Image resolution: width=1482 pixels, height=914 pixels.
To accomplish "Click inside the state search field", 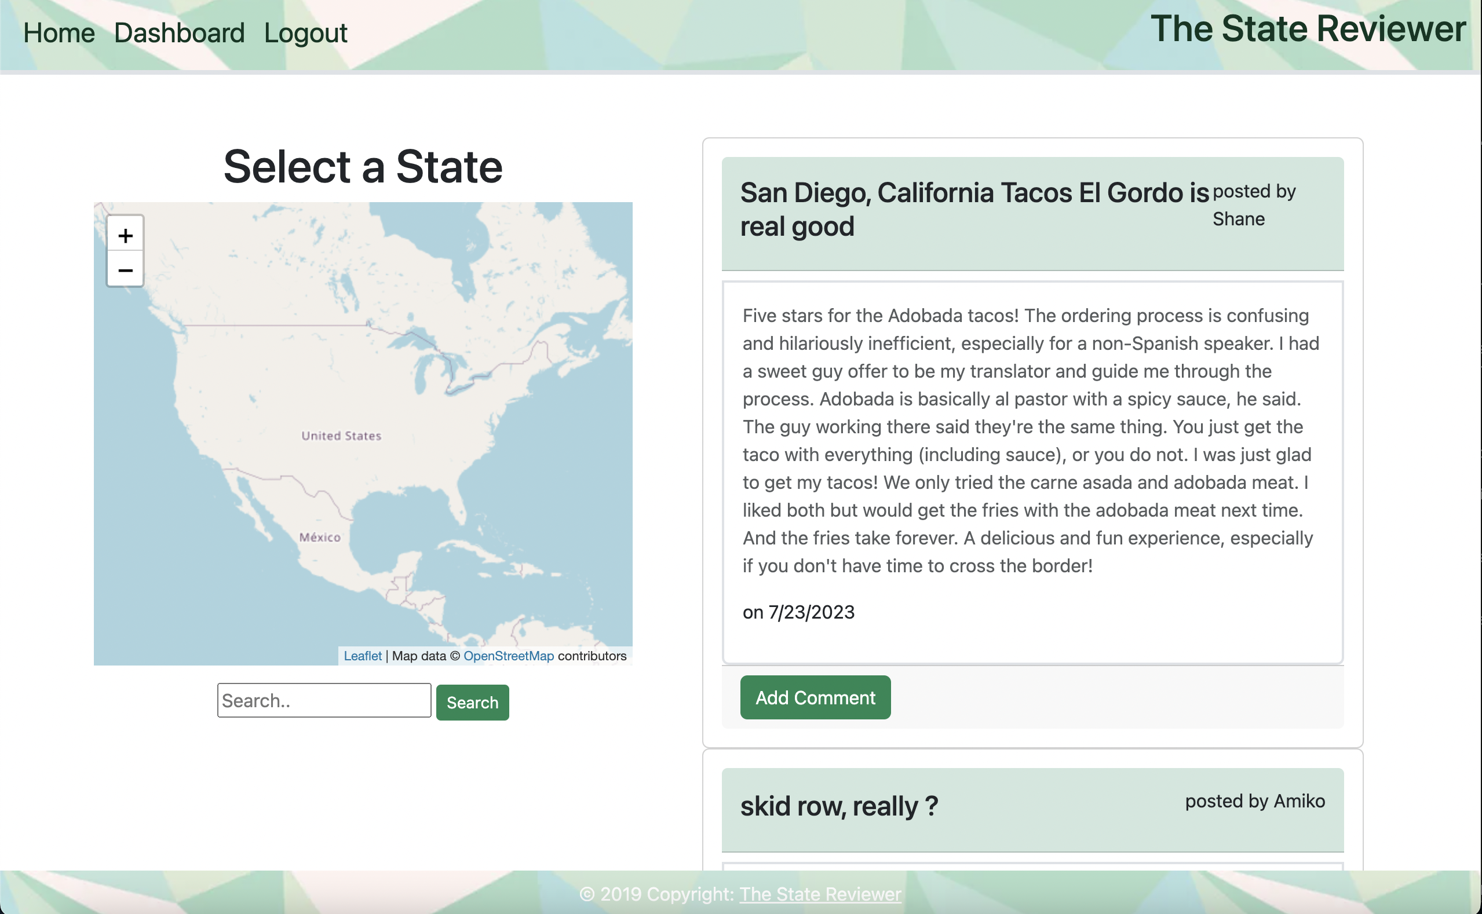I will (324, 700).
